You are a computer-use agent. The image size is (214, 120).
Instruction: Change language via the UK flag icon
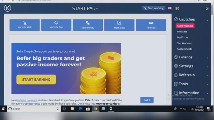(x=170, y=8)
